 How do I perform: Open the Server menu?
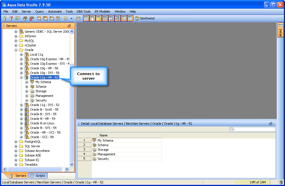pyautogui.click(x=26, y=11)
